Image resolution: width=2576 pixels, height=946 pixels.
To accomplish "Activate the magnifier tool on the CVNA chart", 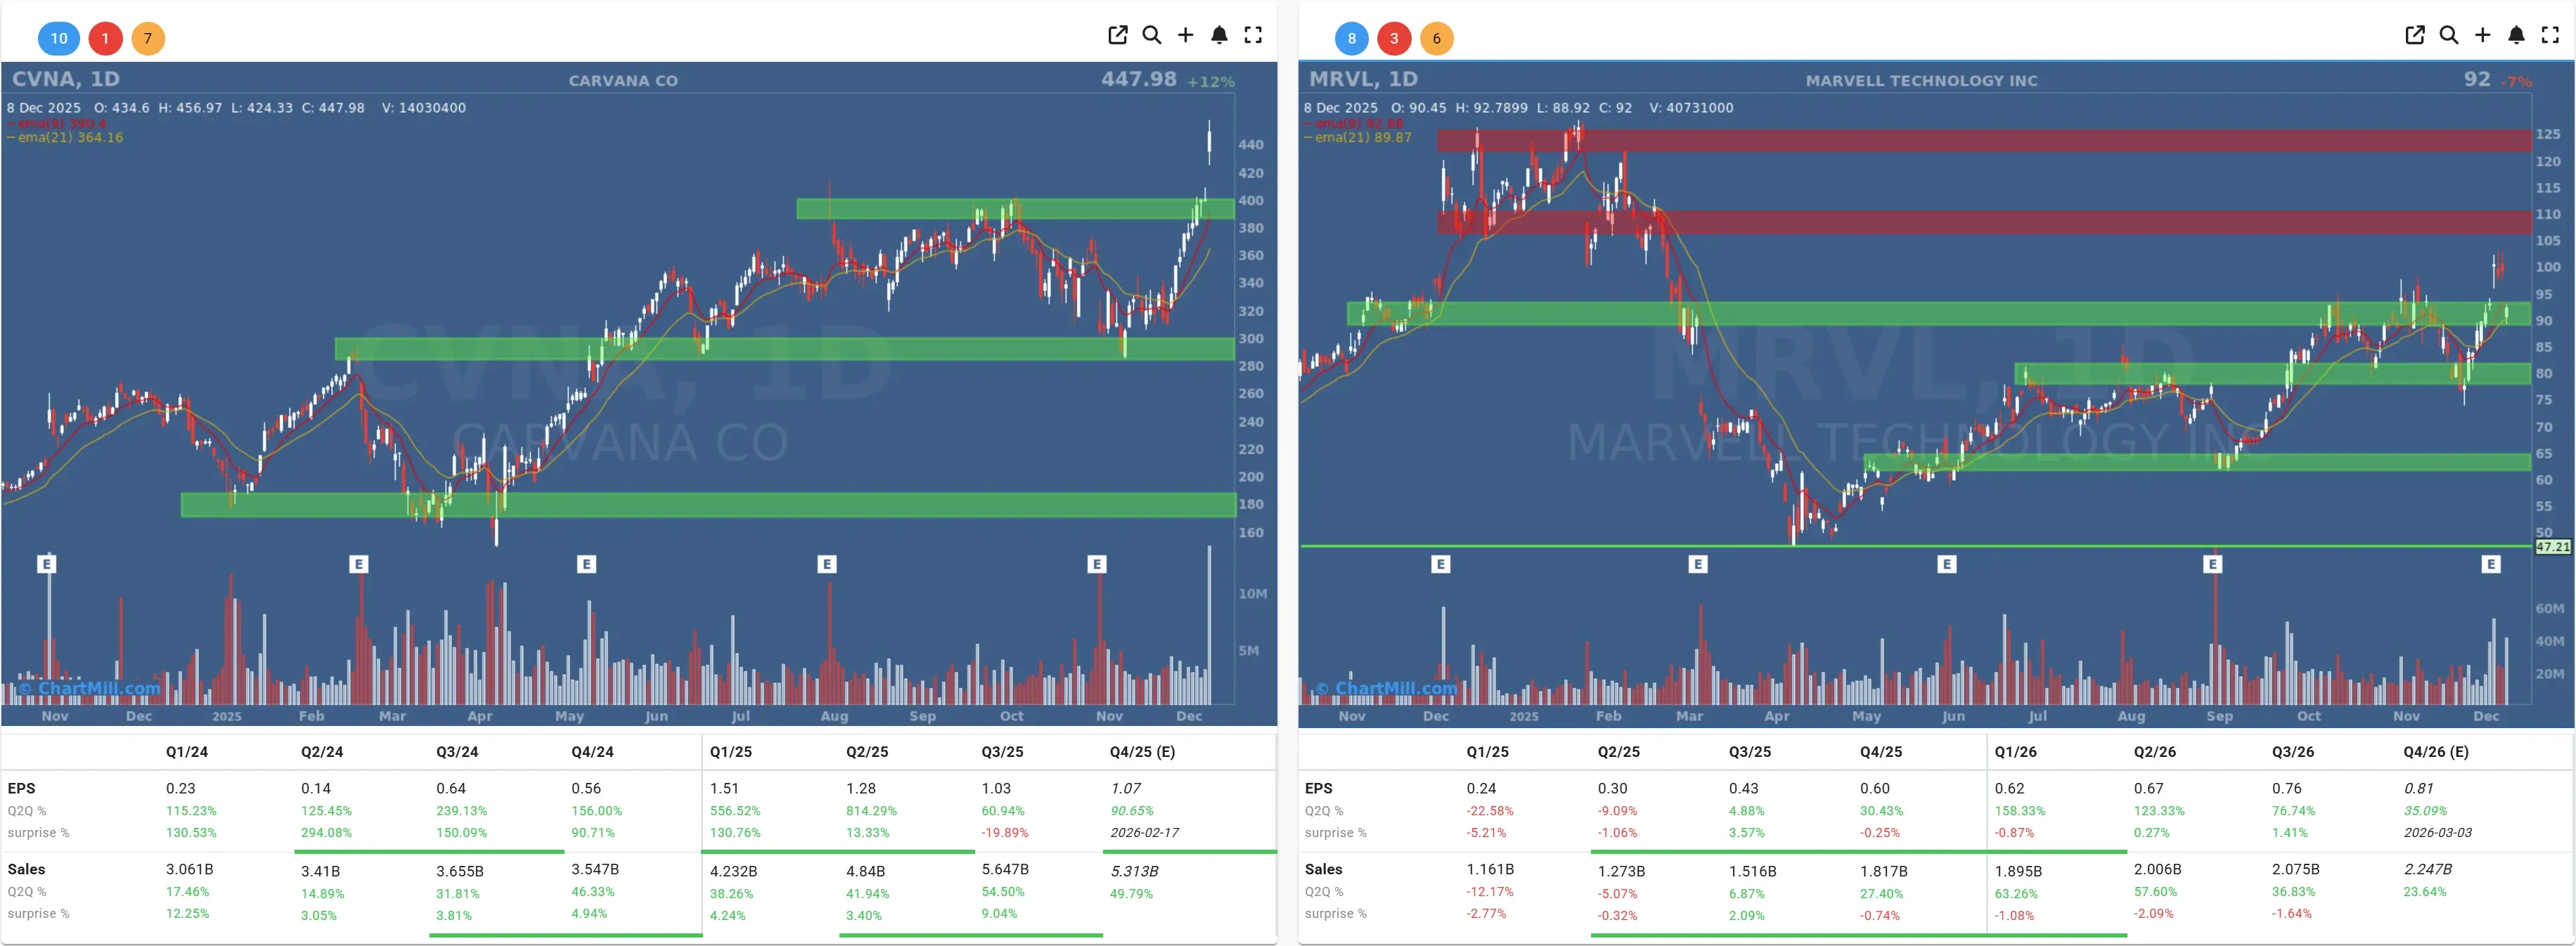I will (x=1152, y=35).
